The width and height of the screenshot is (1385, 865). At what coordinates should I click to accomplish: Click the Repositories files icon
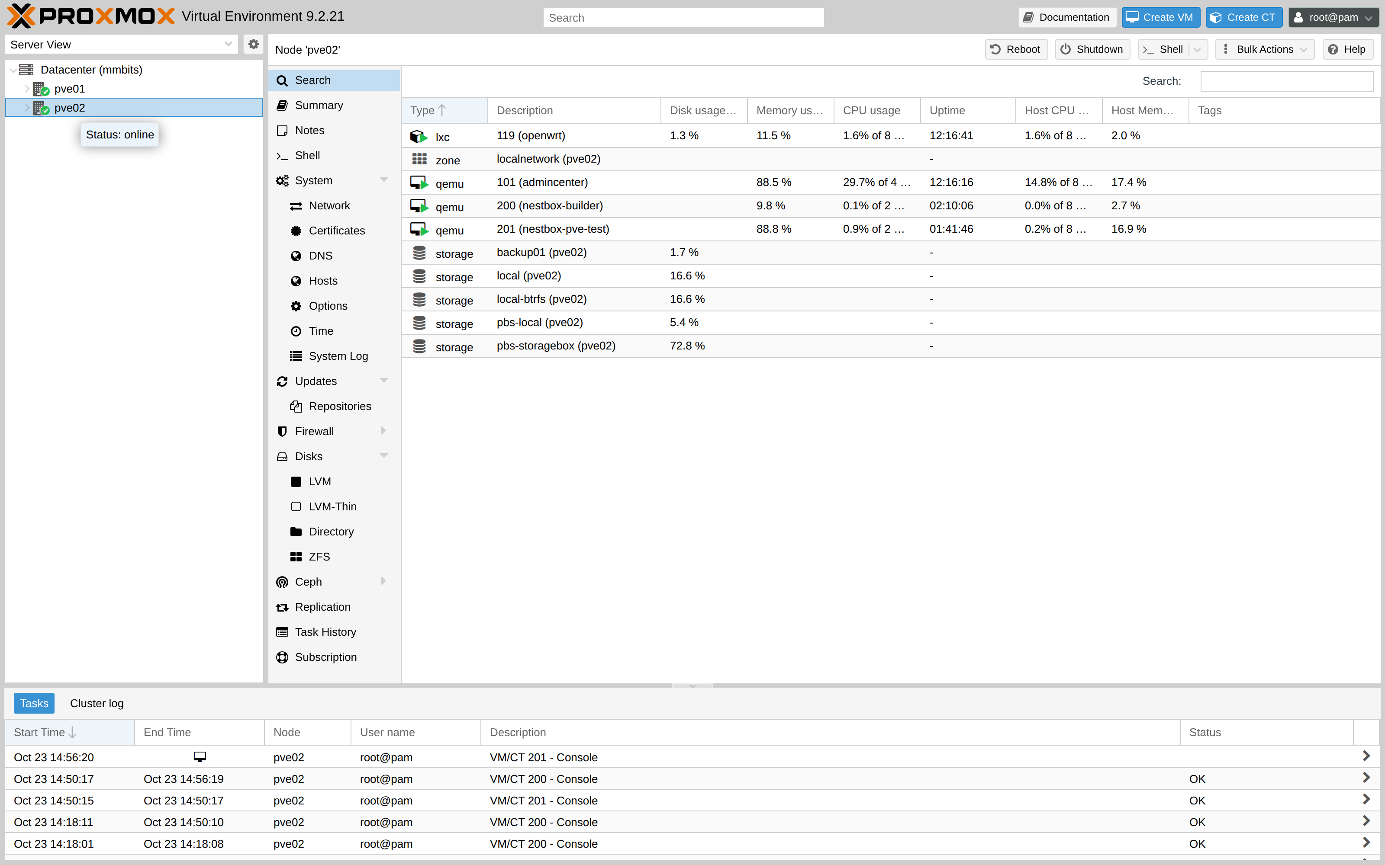296,407
